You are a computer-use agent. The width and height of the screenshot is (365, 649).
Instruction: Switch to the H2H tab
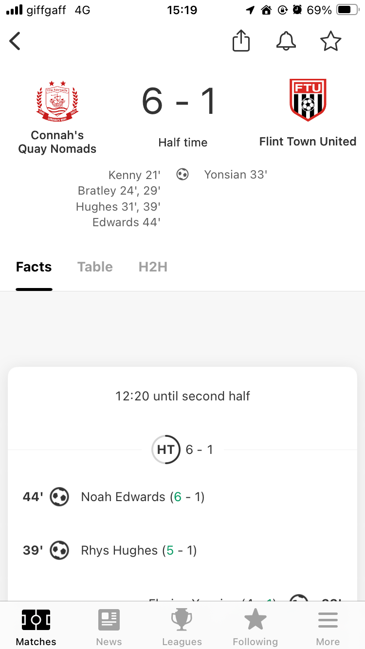click(x=153, y=267)
